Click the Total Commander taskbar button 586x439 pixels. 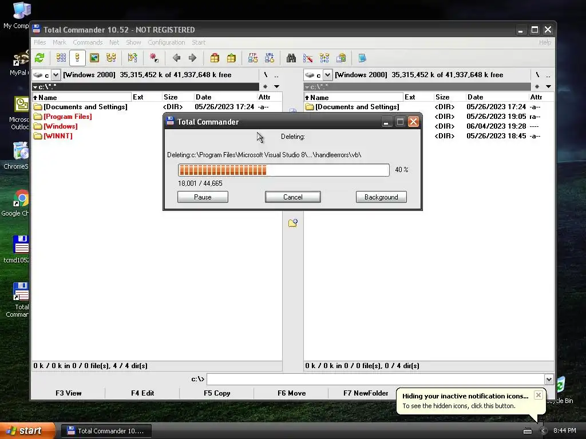click(x=106, y=431)
